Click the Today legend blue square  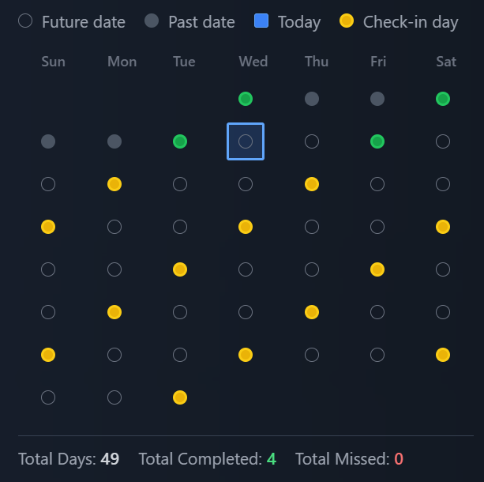[261, 21]
